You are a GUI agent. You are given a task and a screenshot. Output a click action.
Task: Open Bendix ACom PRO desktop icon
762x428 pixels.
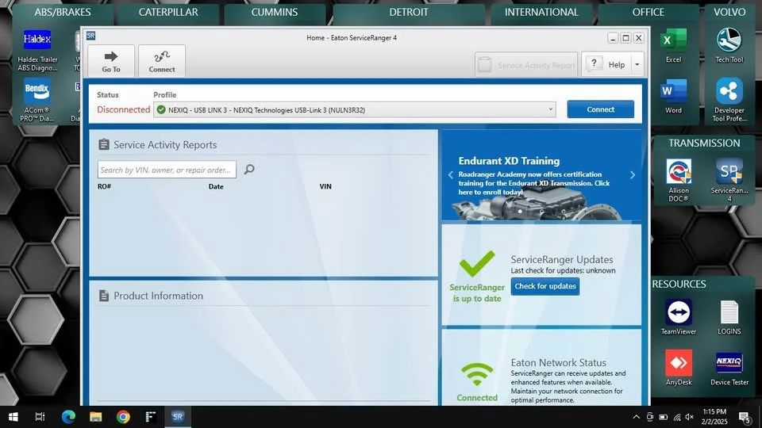tap(37, 100)
